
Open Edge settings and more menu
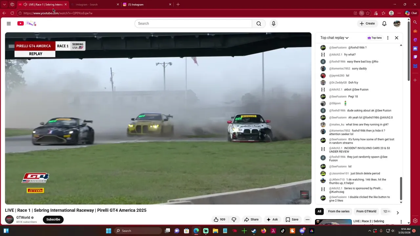click(x=399, y=13)
